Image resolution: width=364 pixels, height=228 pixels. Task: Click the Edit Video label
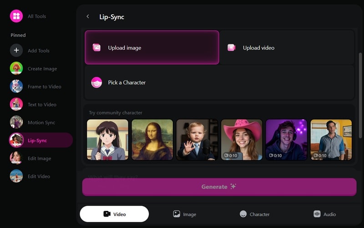(39, 176)
